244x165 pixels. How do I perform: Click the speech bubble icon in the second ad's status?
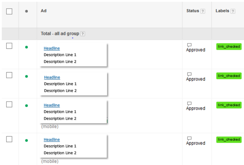189,74
